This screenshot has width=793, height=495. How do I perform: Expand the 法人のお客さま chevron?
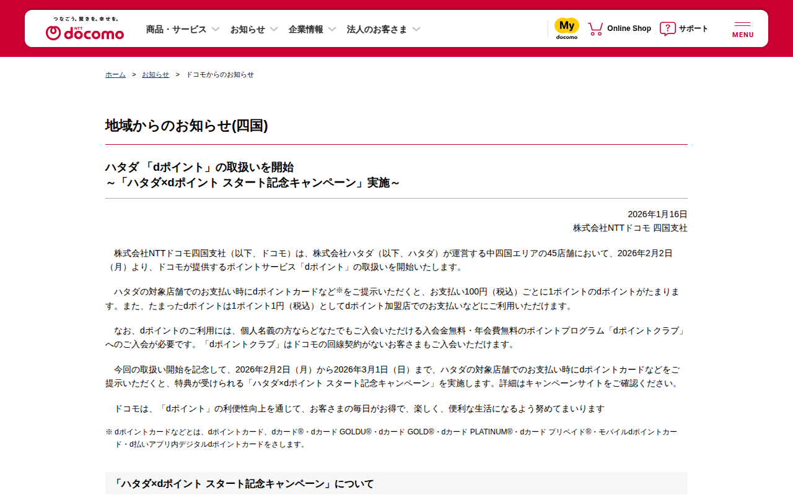[416, 29]
